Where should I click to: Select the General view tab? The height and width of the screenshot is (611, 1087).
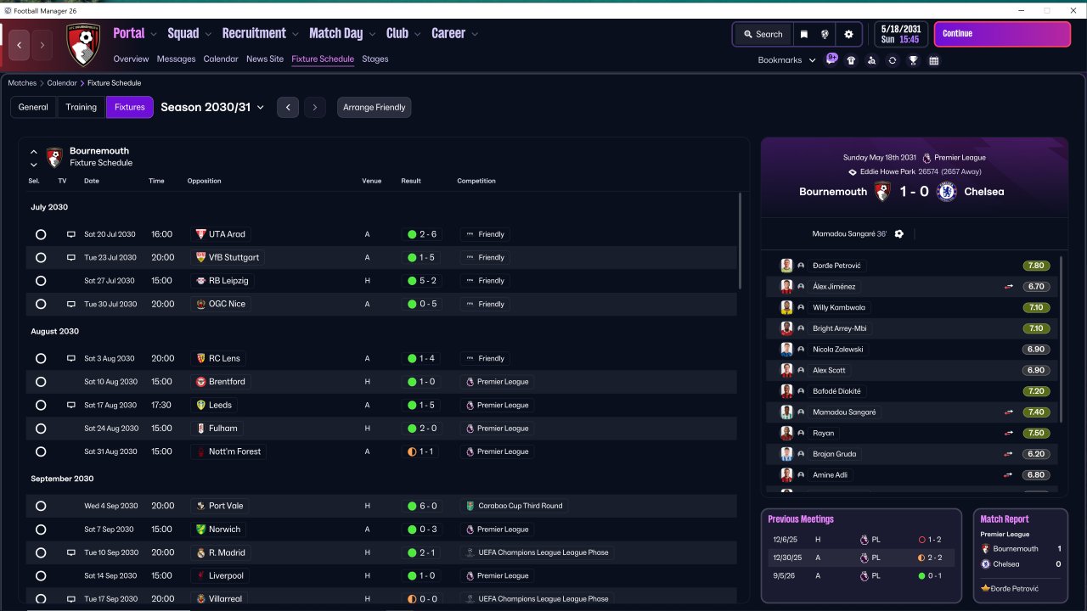click(x=33, y=107)
